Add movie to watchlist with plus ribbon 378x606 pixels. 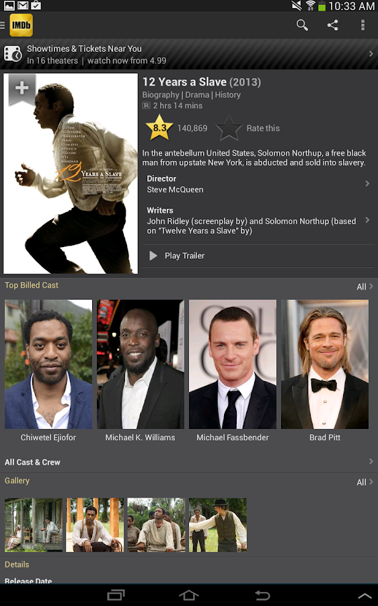click(x=22, y=88)
